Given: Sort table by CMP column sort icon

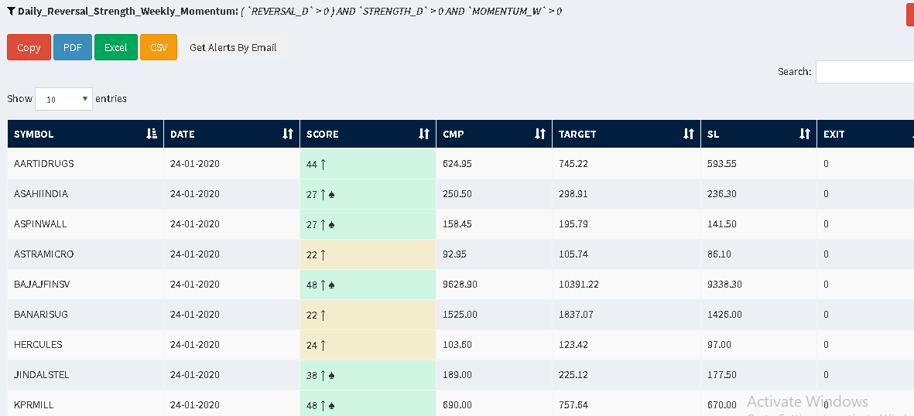Looking at the screenshot, I should tap(539, 134).
